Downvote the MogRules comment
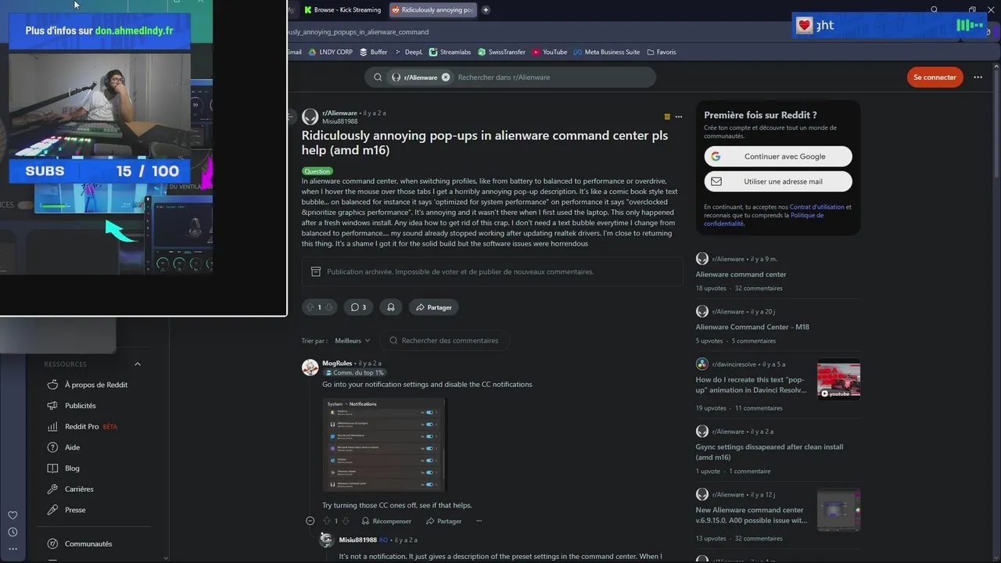 [346, 522]
